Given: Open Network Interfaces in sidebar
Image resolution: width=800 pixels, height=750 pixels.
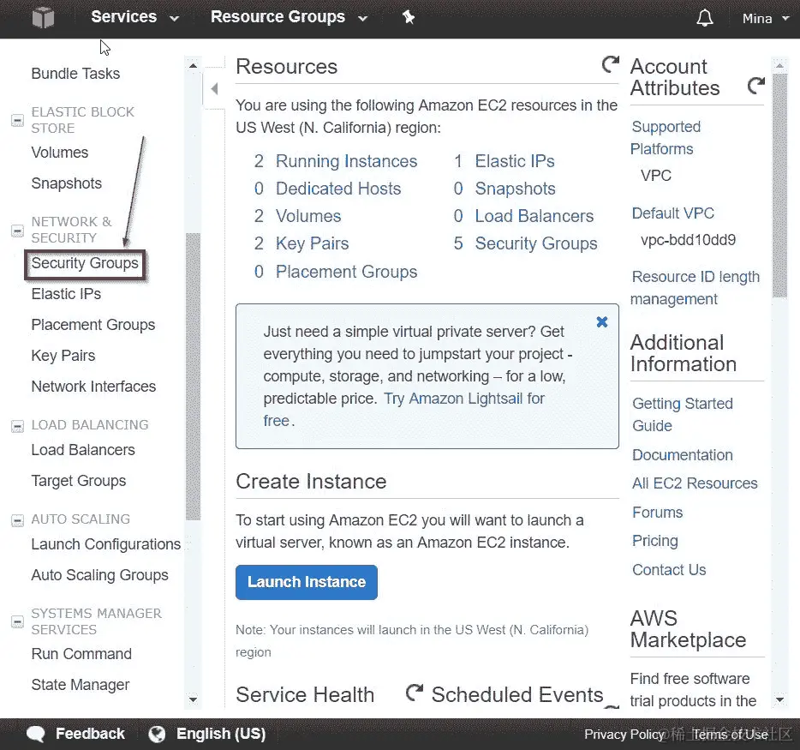Looking at the screenshot, I should pyautogui.click(x=93, y=387).
